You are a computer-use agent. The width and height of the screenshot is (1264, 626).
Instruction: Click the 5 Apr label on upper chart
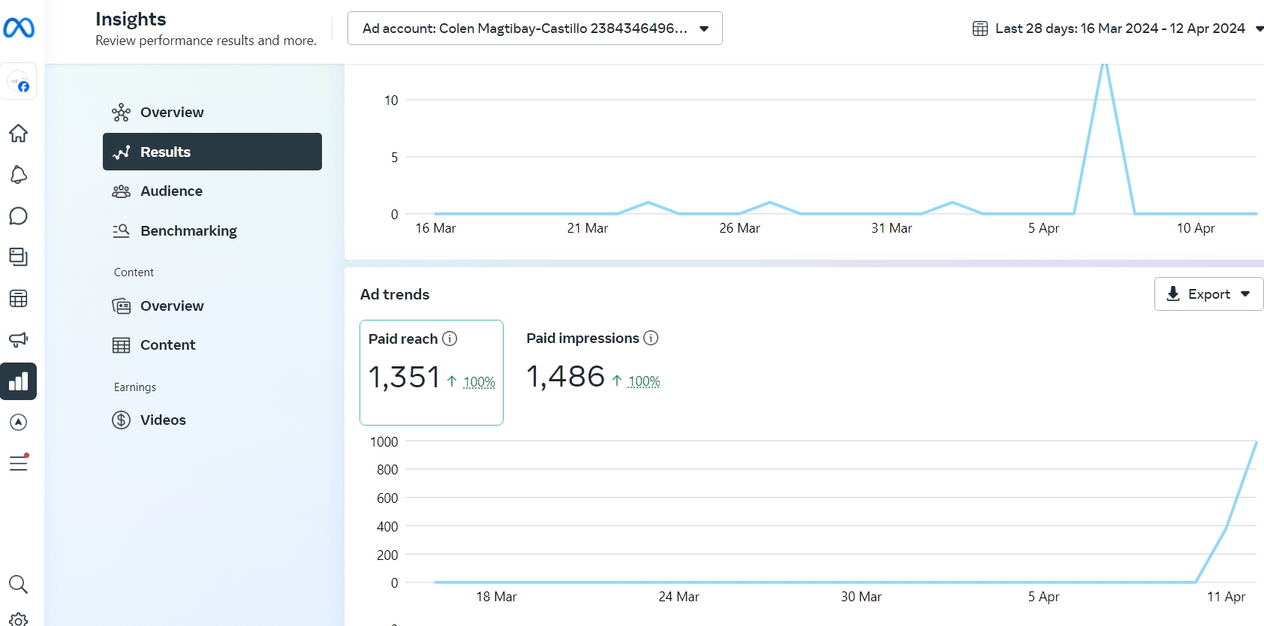[x=1043, y=228]
